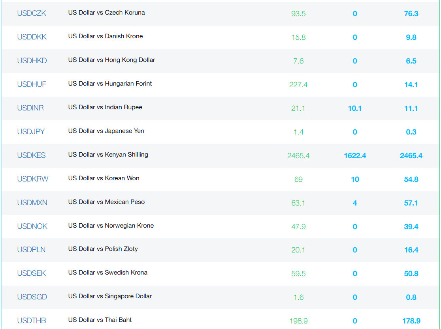Image resolution: width=441 pixels, height=329 pixels.
Task: Select the USDKRW symbol link
Action: click(32, 179)
